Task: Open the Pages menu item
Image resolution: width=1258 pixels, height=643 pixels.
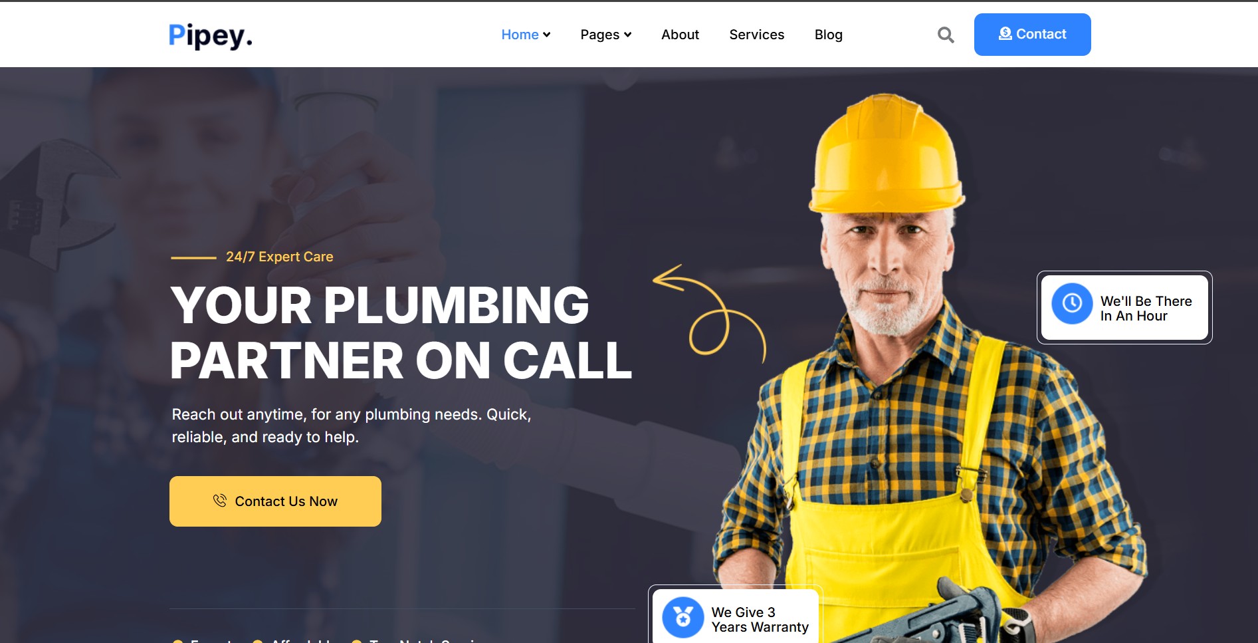Action: pos(599,35)
